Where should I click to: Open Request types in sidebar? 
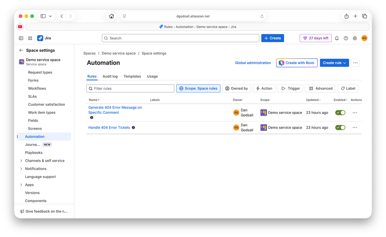tap(40, 72)
